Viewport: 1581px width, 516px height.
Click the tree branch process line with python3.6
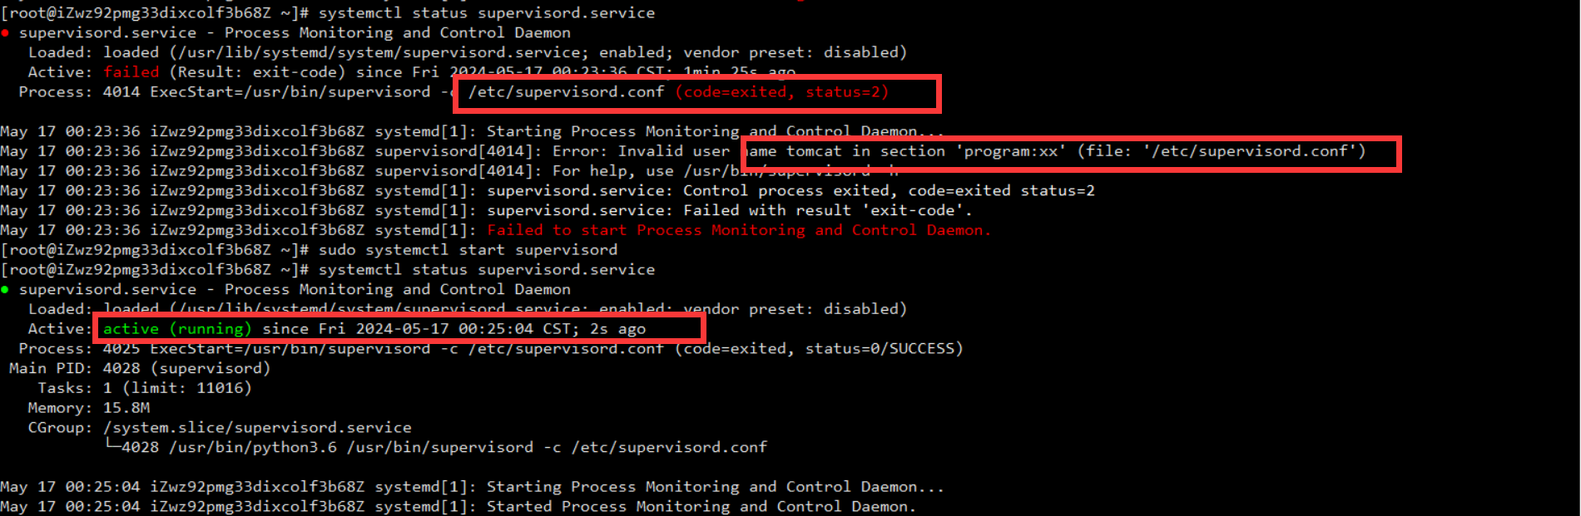point(435,448)
